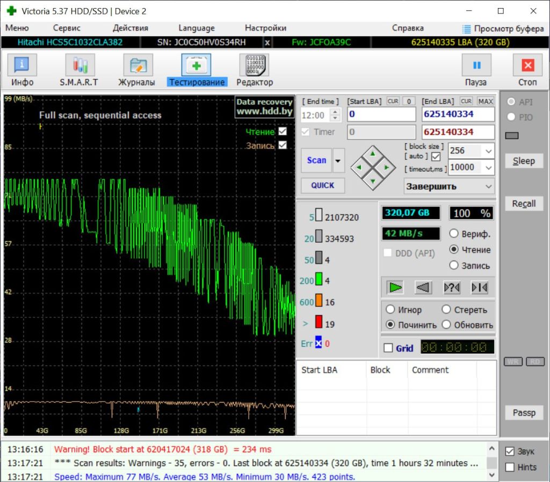The height and width of the screenshot is (482, 550).
Task: Choose the Стереть radio option
Action: pyautogui.click(x=446, y=310)
